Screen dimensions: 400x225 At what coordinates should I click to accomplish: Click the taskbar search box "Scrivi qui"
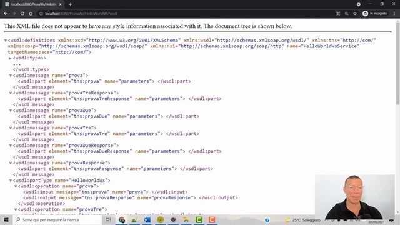point(57,219)
